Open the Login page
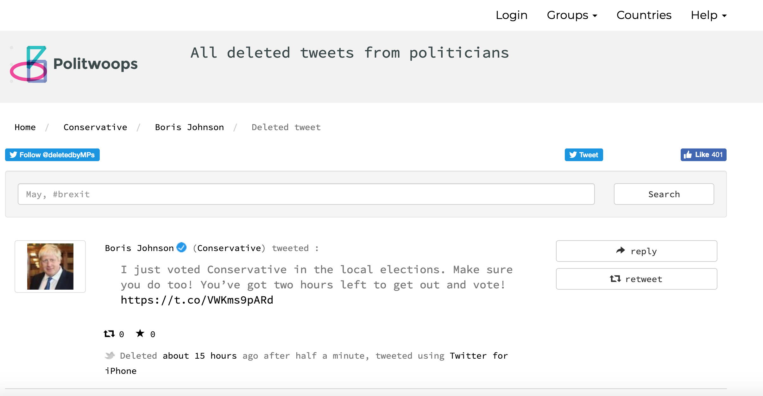 click(x=511, y=15)
